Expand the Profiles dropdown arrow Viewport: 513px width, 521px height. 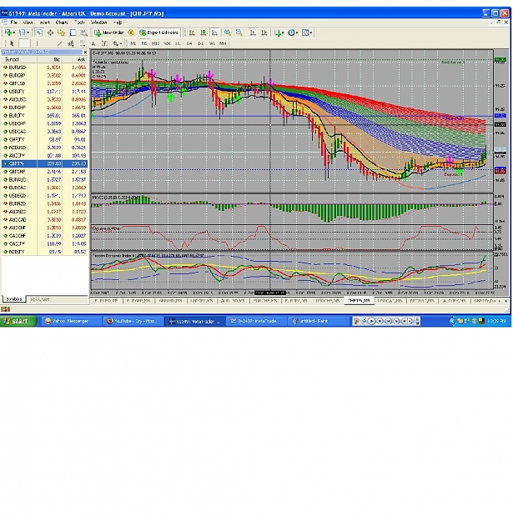click(x=28, y=33)
